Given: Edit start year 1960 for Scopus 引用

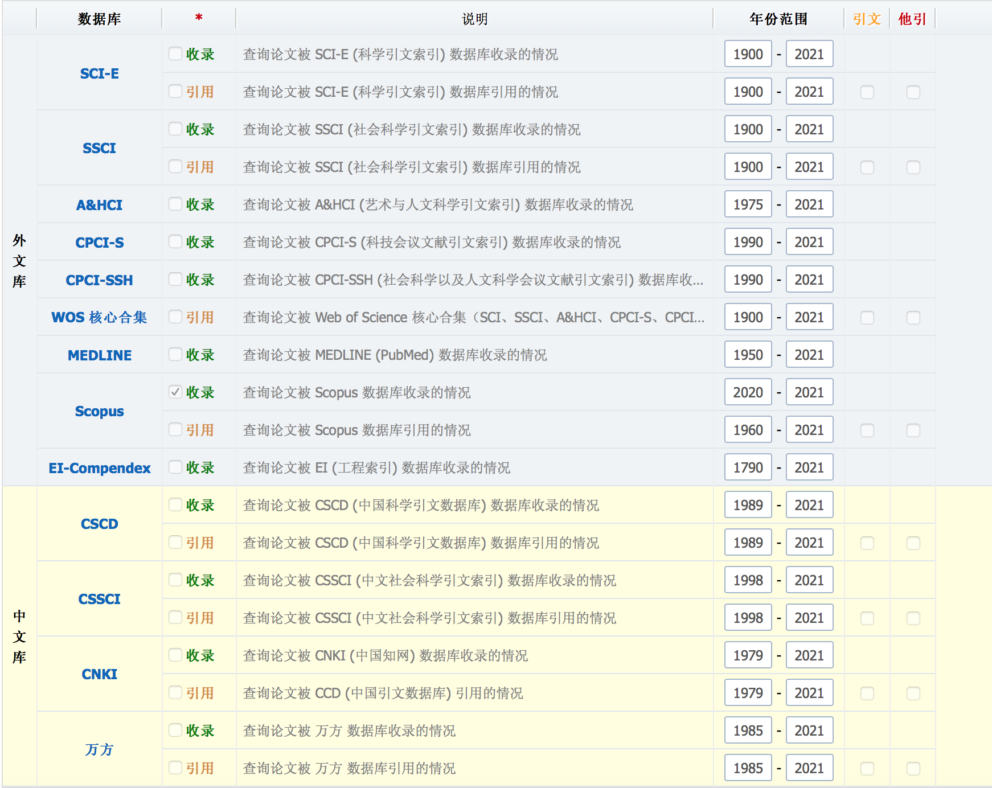Looking at the screenshot, I should [x=748, y=430].
